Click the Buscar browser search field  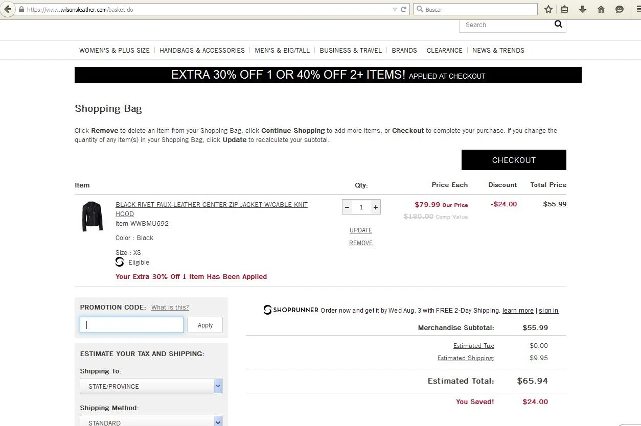475,9
